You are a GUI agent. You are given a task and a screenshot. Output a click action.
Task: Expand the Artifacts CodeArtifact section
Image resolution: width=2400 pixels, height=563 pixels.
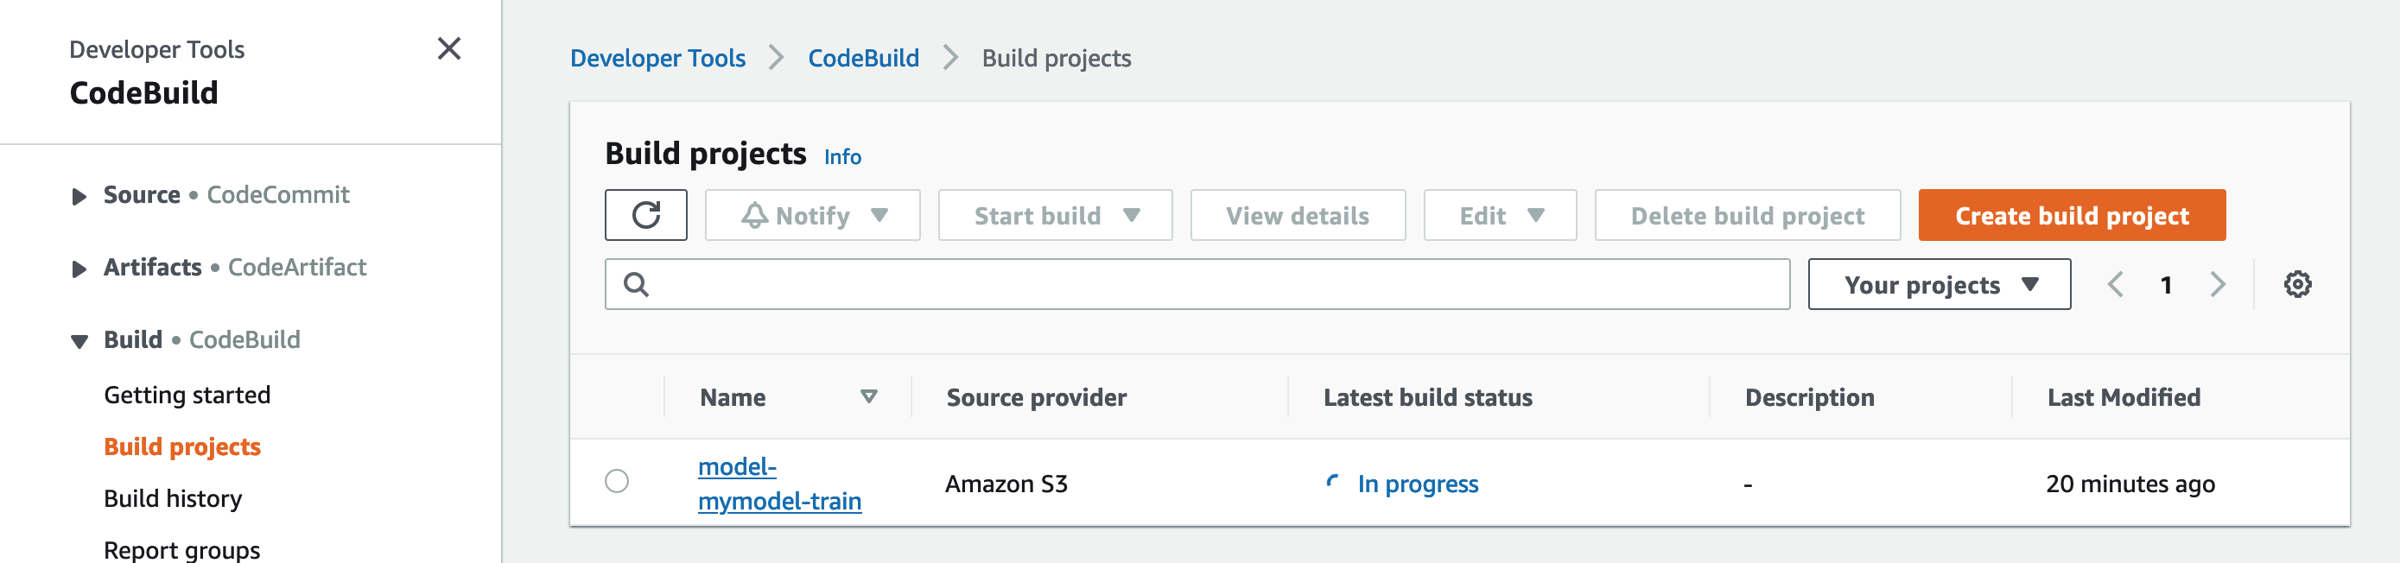pos(79,269)
